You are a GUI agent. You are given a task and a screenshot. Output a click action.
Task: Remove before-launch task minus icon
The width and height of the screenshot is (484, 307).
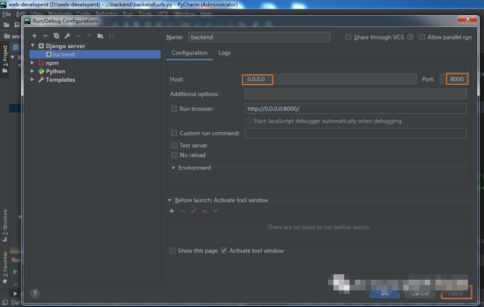[182, 211]
